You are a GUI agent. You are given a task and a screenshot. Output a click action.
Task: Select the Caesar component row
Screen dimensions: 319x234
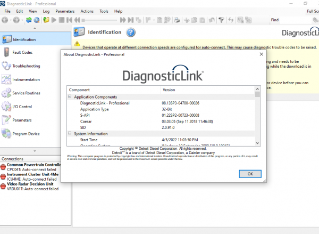coord(161,122)
